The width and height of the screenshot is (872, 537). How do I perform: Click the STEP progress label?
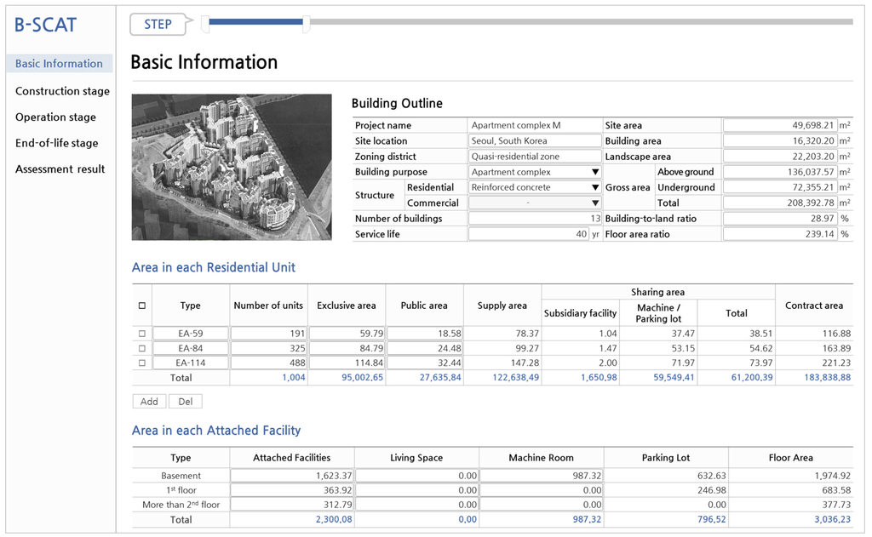point(158,25)
